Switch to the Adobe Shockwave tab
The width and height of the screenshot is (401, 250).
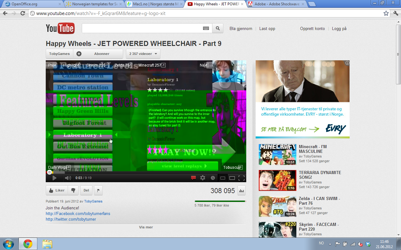pos(275,4)
